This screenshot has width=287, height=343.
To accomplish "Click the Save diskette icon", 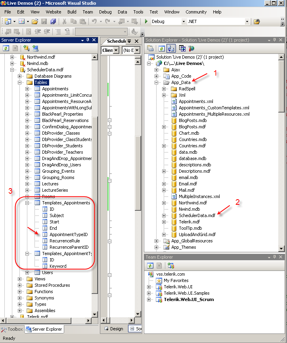I will coord(44,21).
